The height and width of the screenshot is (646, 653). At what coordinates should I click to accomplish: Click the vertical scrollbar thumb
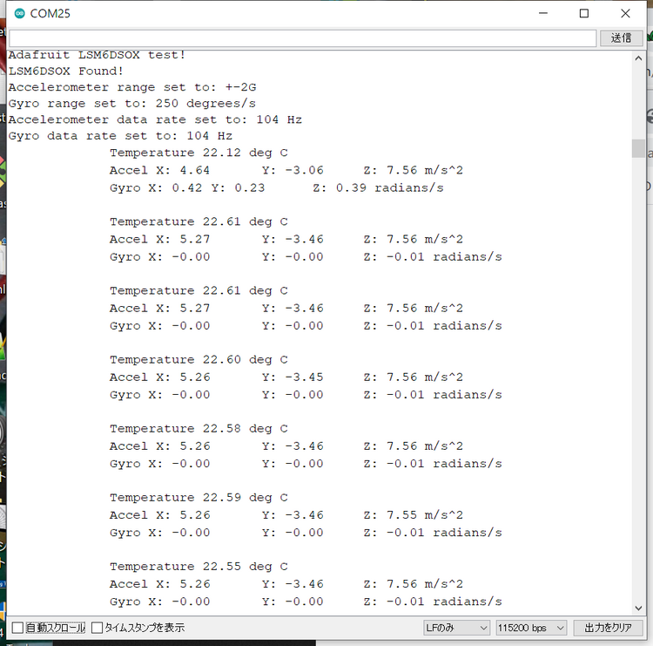pos(638,148)
